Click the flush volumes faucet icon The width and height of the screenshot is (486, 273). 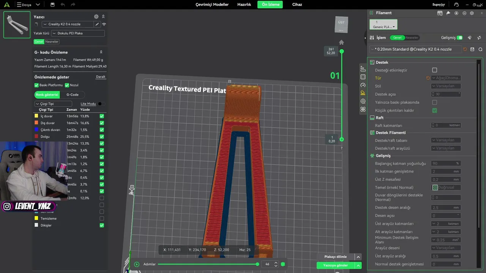(448, 13)
